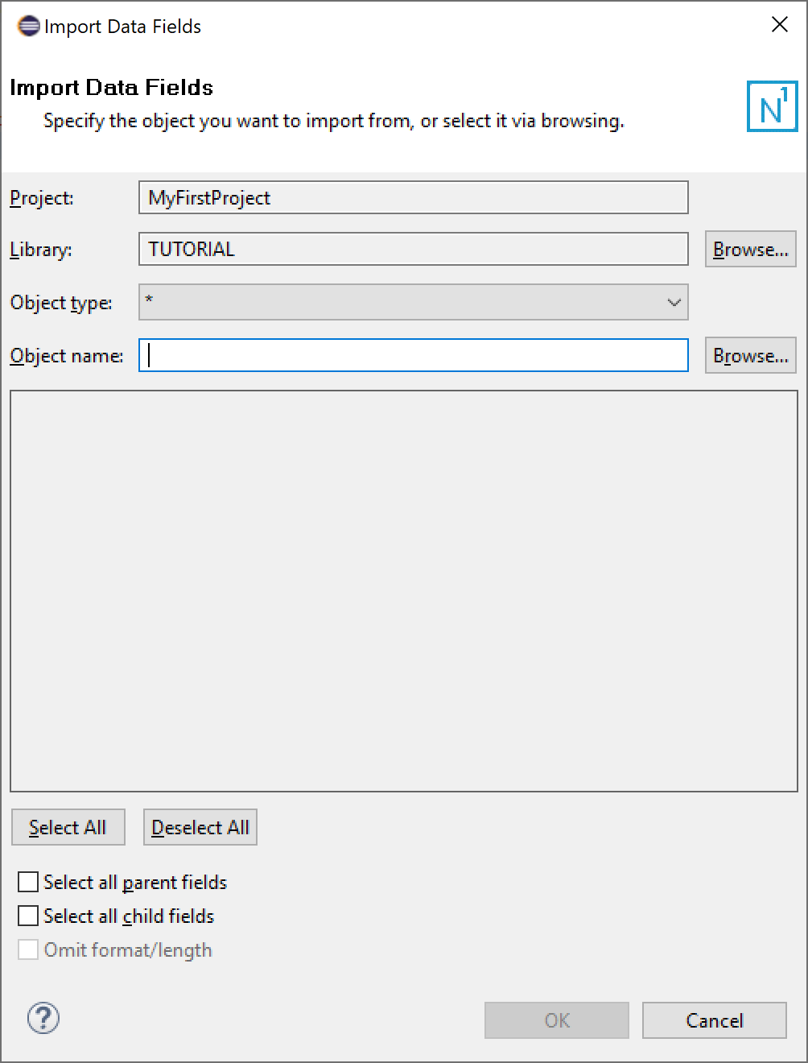Click the Import Data Fields heading text
808x1063 pixels.
tap(109, 88)
